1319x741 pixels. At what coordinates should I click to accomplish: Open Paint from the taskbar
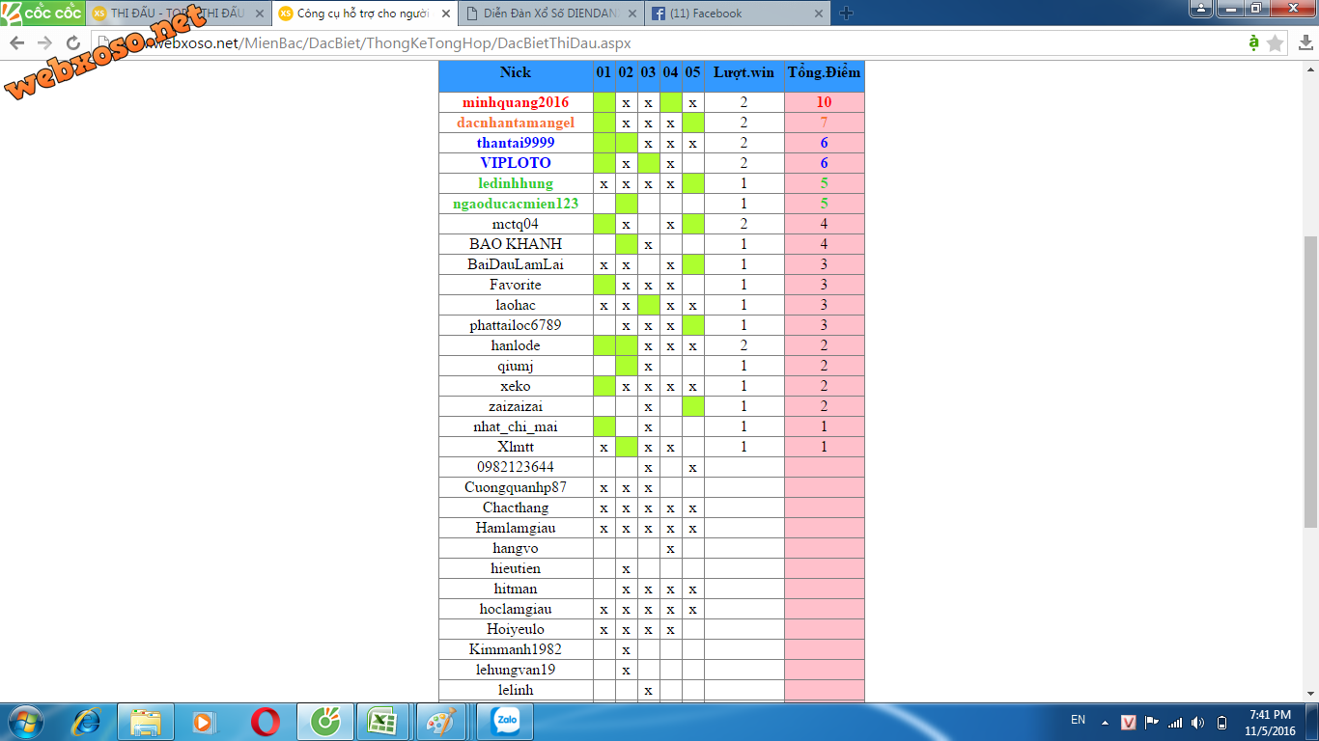click(x=443, y=722)
